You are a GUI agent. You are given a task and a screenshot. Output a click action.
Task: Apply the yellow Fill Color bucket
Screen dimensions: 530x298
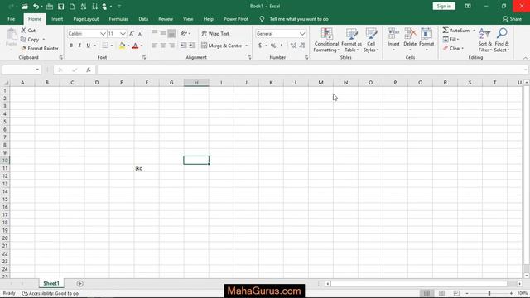coord(122,46)
